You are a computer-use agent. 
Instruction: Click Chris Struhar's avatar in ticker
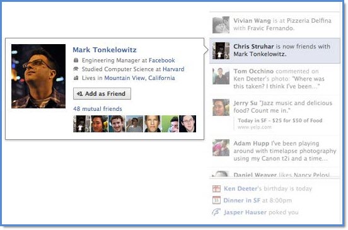221,50
